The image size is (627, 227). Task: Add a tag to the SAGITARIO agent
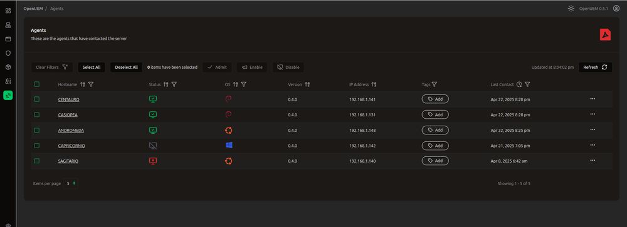(435, 161)
